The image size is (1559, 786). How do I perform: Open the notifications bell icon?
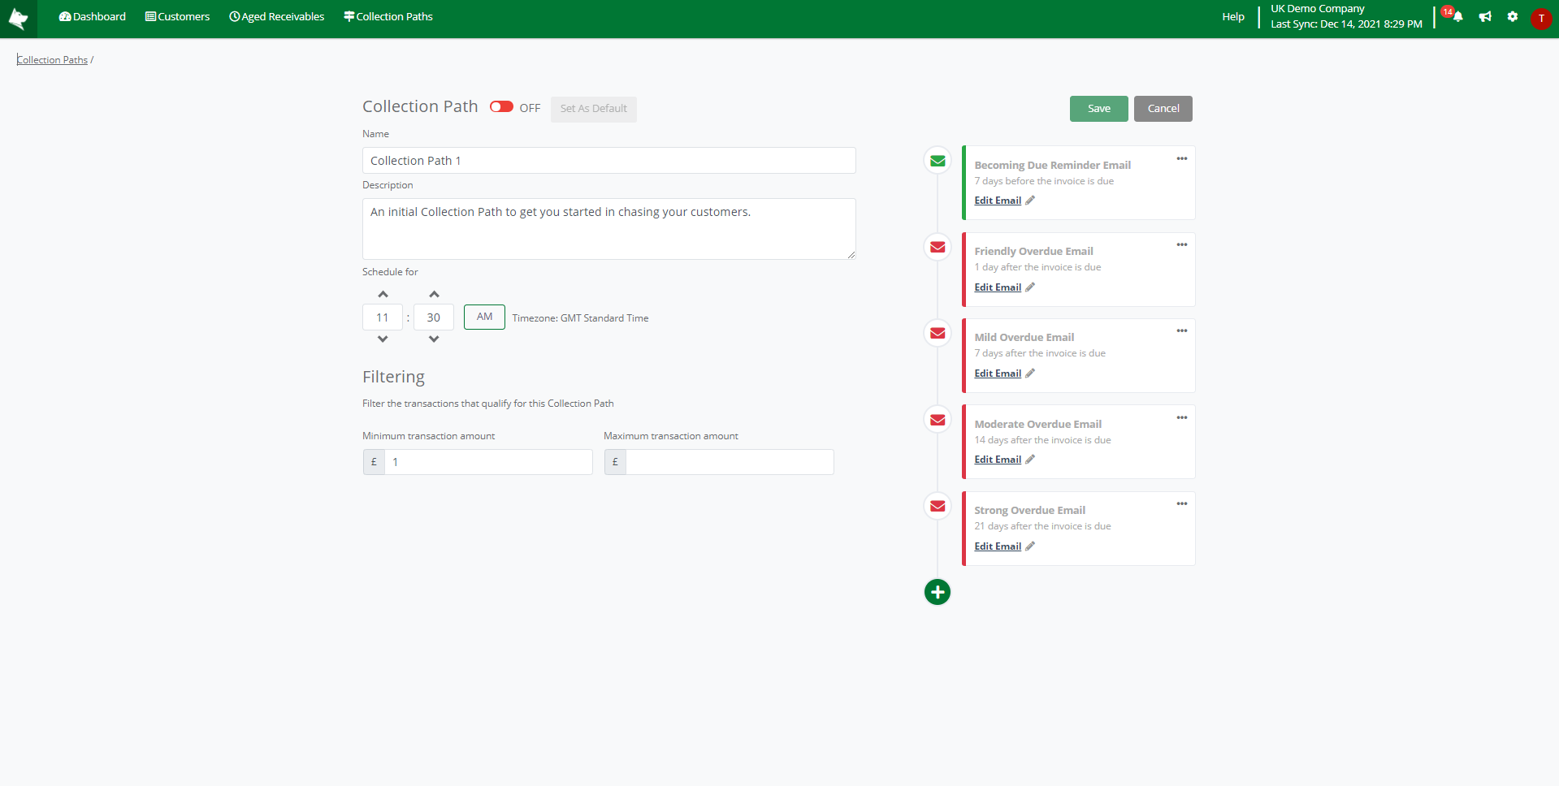(x=1457, y=17)
